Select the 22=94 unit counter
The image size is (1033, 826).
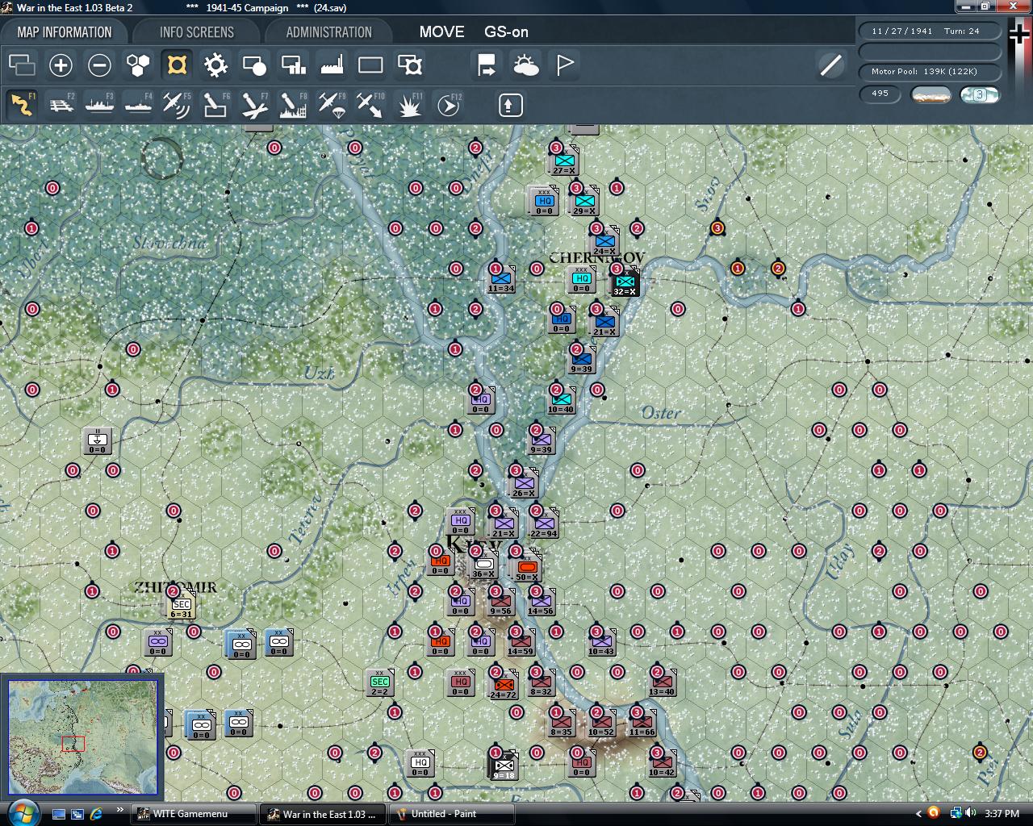point(544,524)
